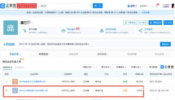This screenshot has width=175, height=100.
Task: Open row 2 company name, 房地产业 line
Action: (33, 90)
